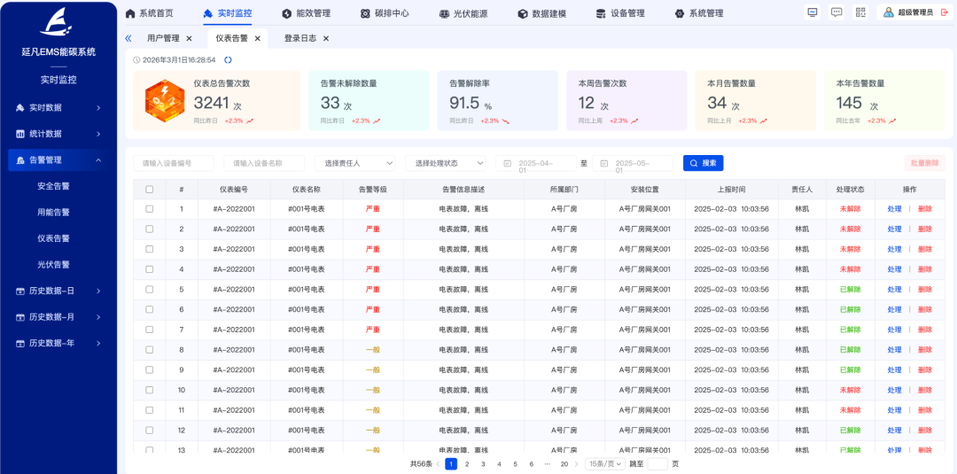The height and width of the screenshot is (474, 957).
Task: Open the QR code icon
Action: [x=860, y=12]
